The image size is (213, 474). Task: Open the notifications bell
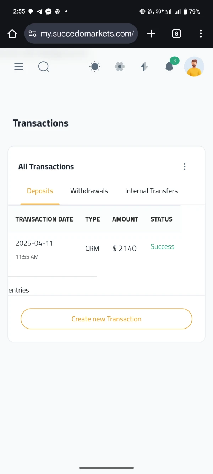pos(170,66)
